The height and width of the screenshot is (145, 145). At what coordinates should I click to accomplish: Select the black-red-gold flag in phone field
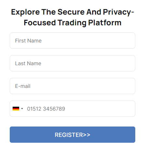[x=16, y=109]
